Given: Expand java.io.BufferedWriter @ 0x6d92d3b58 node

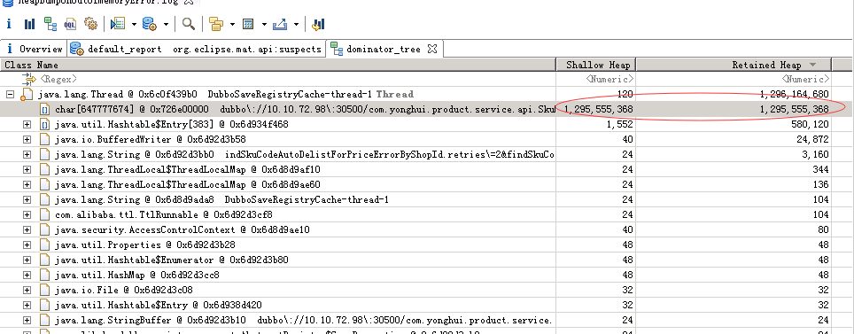Looking at the screenshot, I should click(27, 139).
